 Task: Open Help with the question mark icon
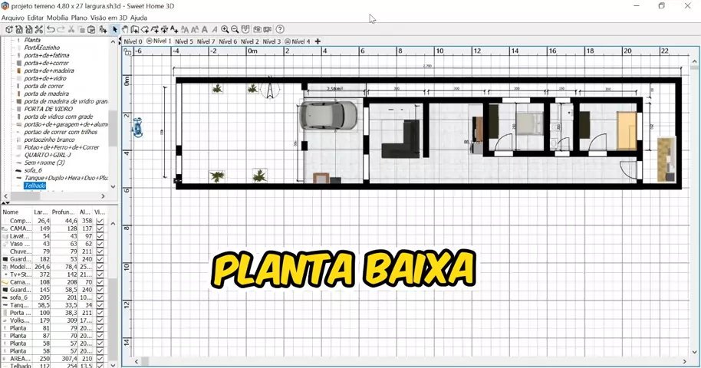280,30
